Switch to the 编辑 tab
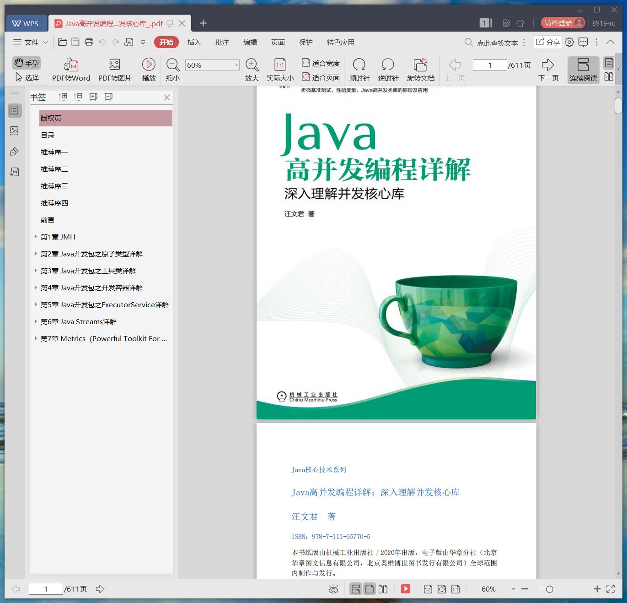Viewport: 627px width, 603px height. pyautogui.click(x=250, y=42)
